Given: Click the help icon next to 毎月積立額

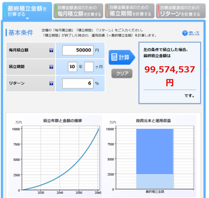Looking at the screenshot, I should click(x=51, y=50).
